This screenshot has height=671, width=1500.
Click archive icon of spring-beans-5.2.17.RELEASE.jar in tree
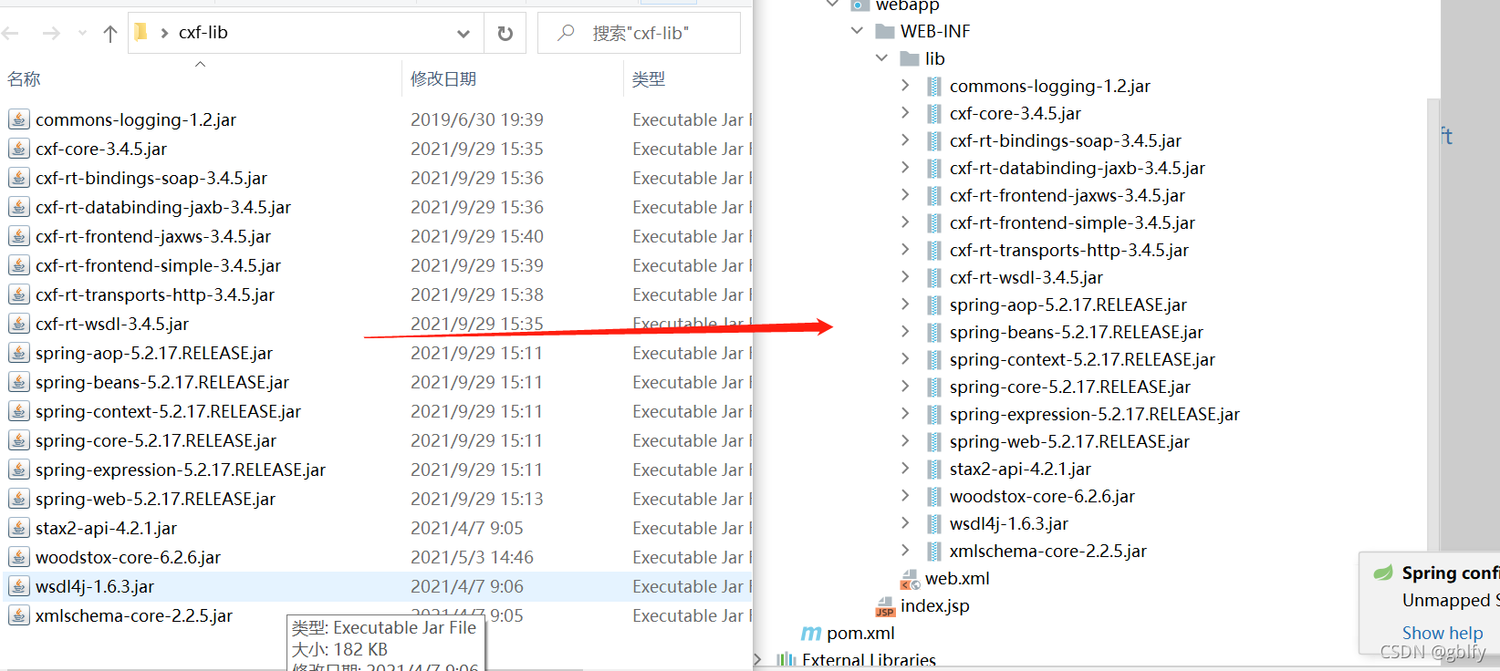(x=933, y=333)
